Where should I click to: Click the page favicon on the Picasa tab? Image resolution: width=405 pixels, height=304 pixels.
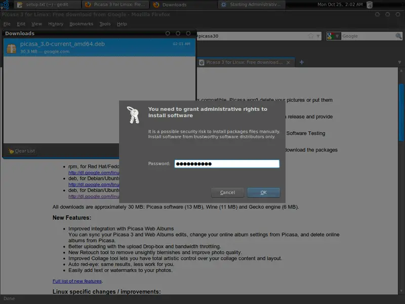pyautogui.click(x=201, y=62)
